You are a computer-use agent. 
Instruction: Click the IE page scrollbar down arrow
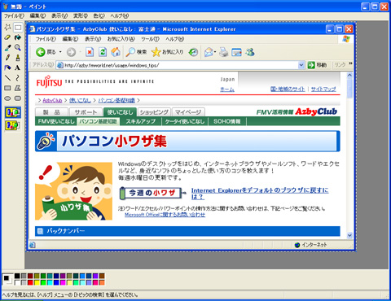coord(349,235)
